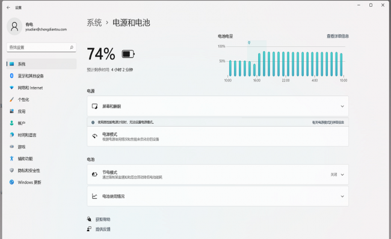
Task: Open 应用 settings page
Action: [42, 111]
